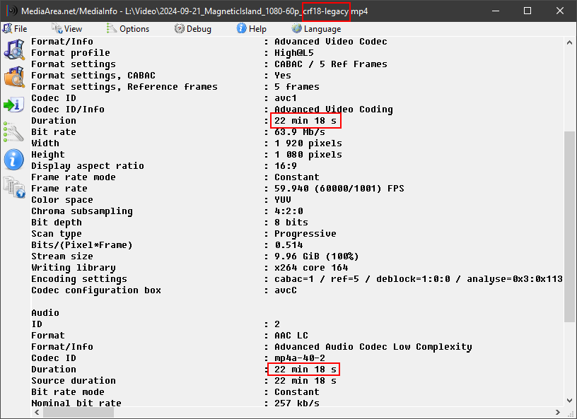Click the Encoding settings value line
Image resolution: width=577 pixels, height=419 pixels.
coord(419,279)
